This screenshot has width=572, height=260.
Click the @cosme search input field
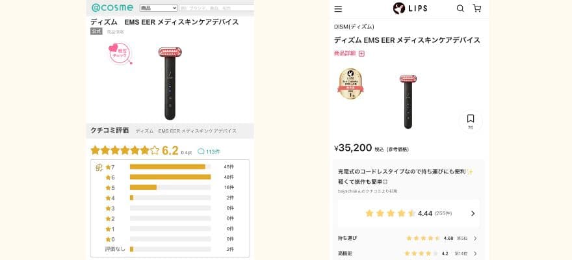tap(216, 8)
